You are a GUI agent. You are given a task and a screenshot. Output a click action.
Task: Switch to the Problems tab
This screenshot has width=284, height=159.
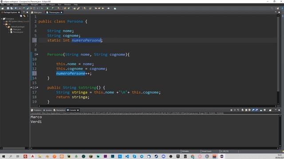(x=36, y=110)
